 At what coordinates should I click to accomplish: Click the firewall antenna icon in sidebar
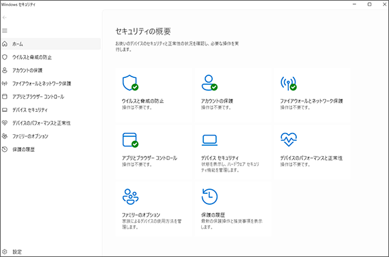click(x=5, y=83)
